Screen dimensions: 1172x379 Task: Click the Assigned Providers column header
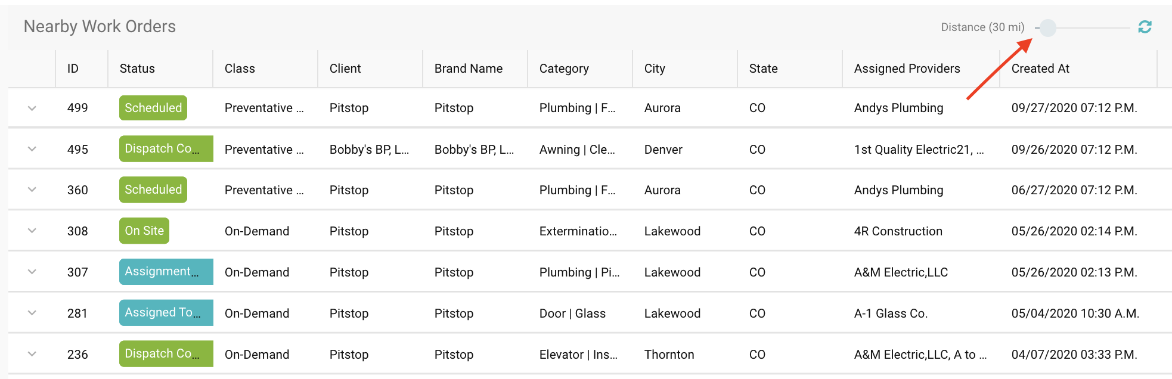click(908, 68)
